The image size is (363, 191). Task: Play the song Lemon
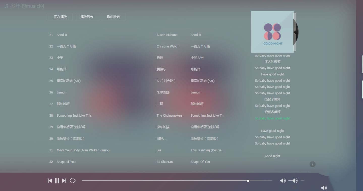(61, 92)
